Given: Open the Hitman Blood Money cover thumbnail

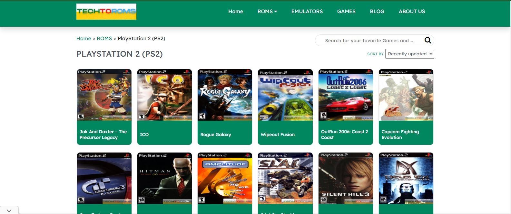Looking at the screenshot, I should 164,178.
